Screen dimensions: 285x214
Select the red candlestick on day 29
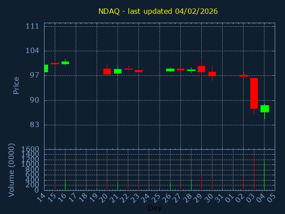[201, 69]
